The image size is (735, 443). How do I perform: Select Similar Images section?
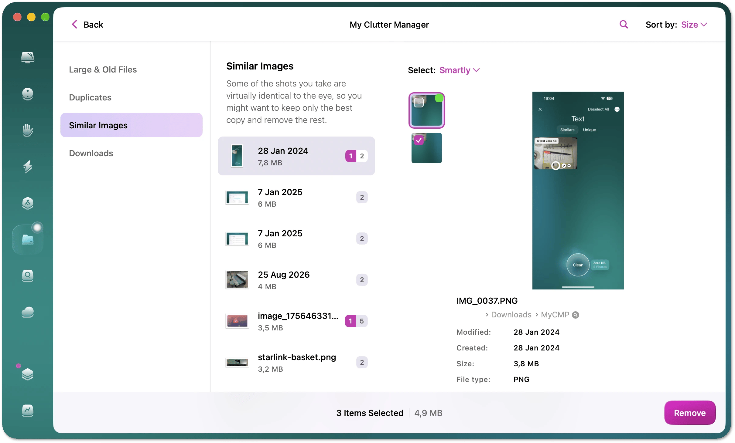tap(132, 125)
